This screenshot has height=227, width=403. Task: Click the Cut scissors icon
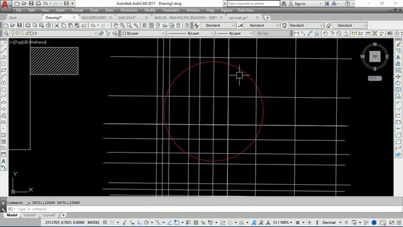57,25
